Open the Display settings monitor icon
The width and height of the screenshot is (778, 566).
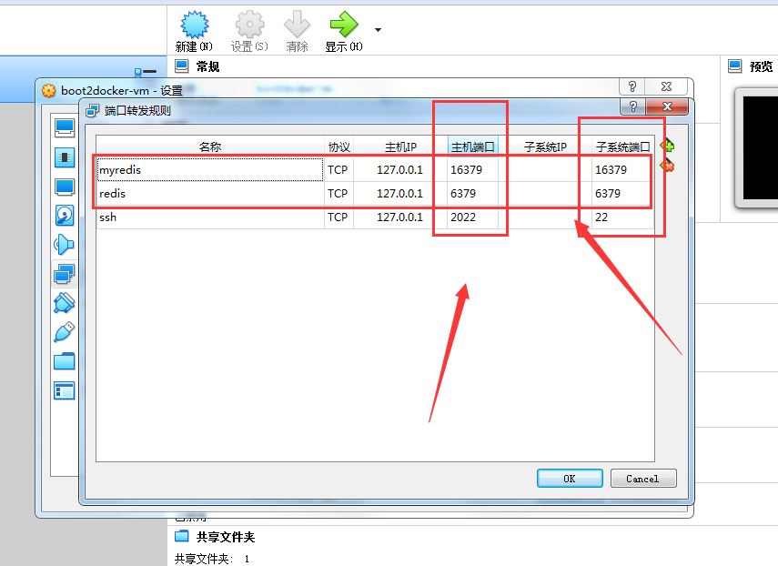tap(65, 187)
